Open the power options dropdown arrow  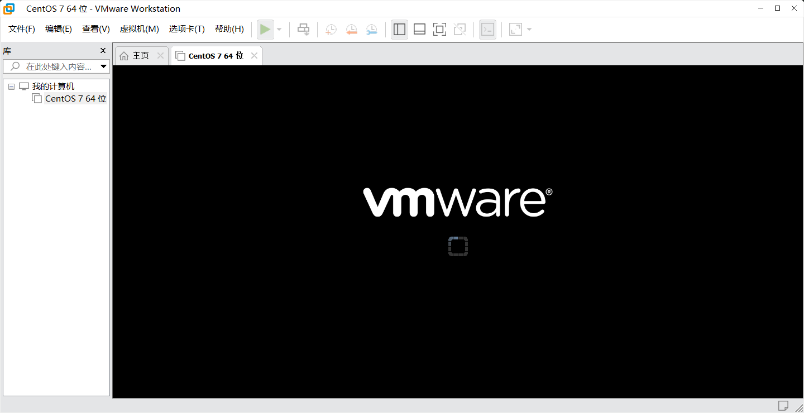(x=279, y=30)
